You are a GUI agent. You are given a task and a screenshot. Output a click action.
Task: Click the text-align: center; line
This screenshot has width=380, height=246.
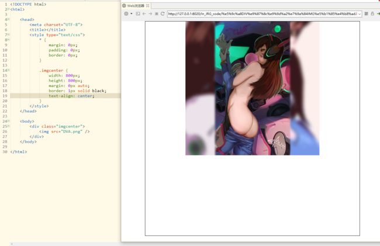point(71,96)
